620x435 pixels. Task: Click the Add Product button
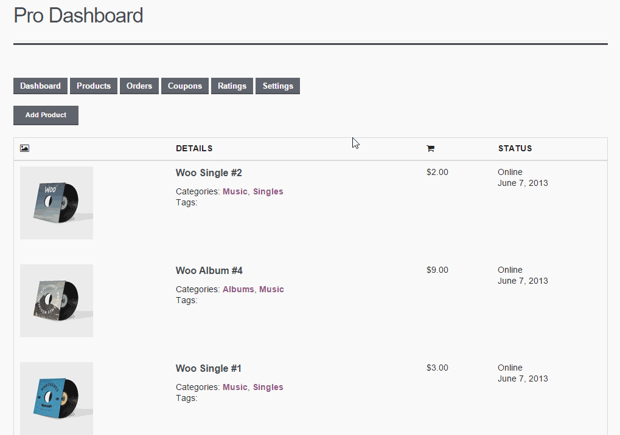point(46,115)
